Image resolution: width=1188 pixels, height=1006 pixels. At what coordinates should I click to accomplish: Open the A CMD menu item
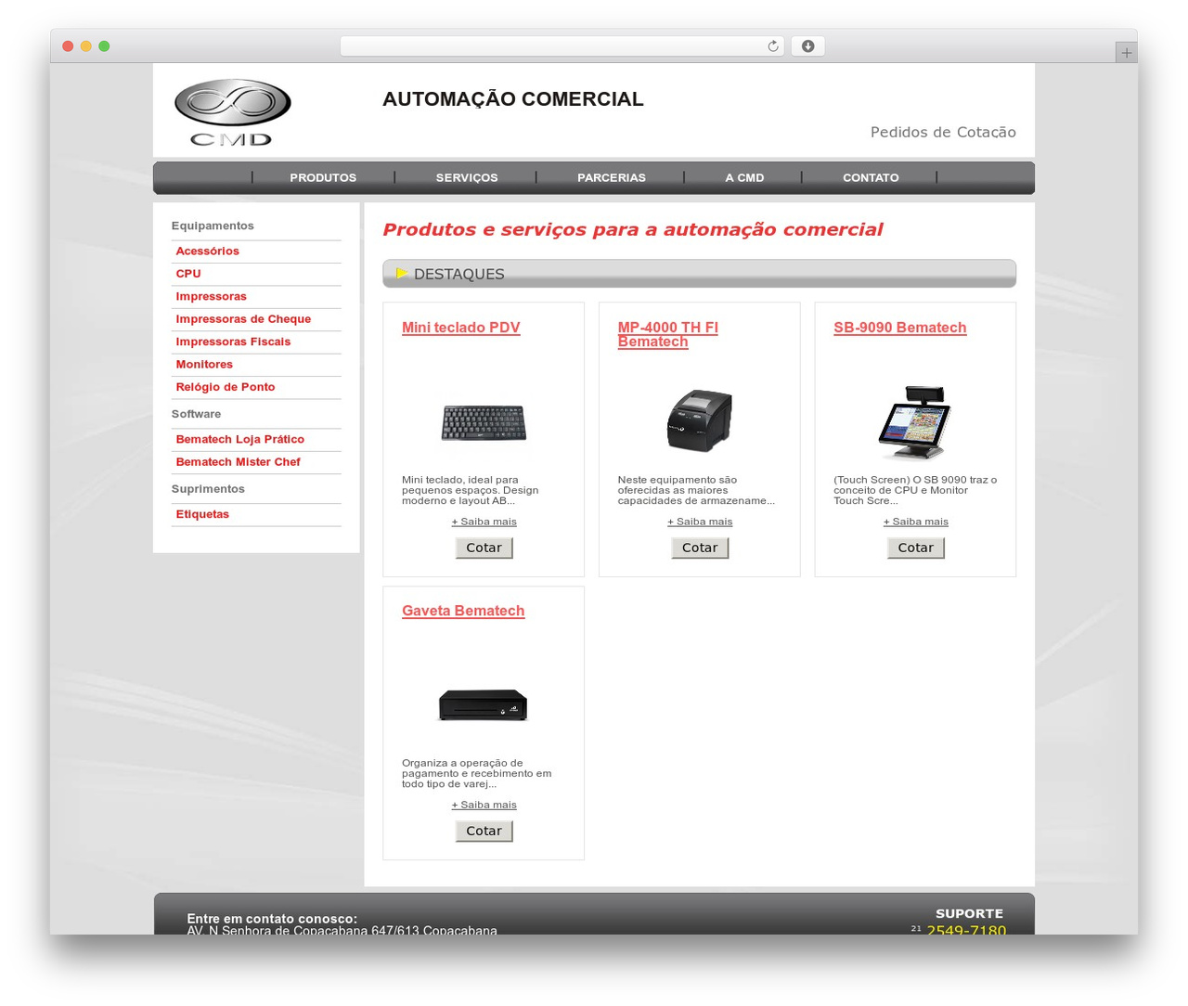pos(744,177)
